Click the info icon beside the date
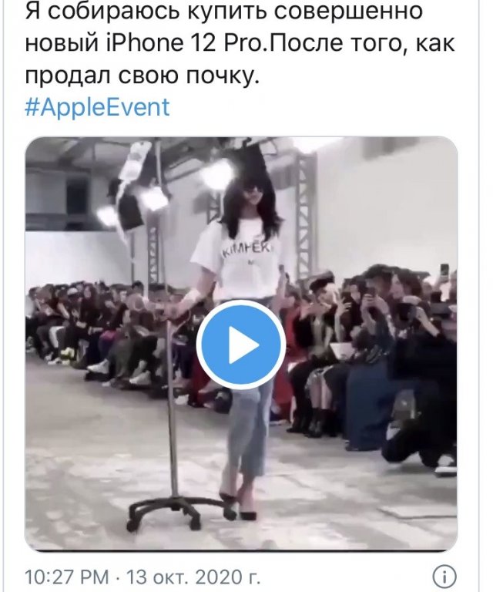The image size is (493, 592). coord(444,577)
